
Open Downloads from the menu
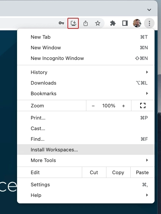(86, 83)
